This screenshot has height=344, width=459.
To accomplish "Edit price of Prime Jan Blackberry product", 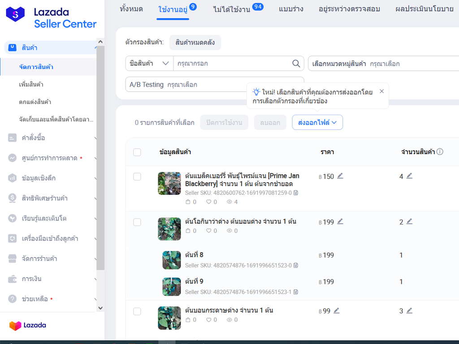I will (x=340, y=176).
